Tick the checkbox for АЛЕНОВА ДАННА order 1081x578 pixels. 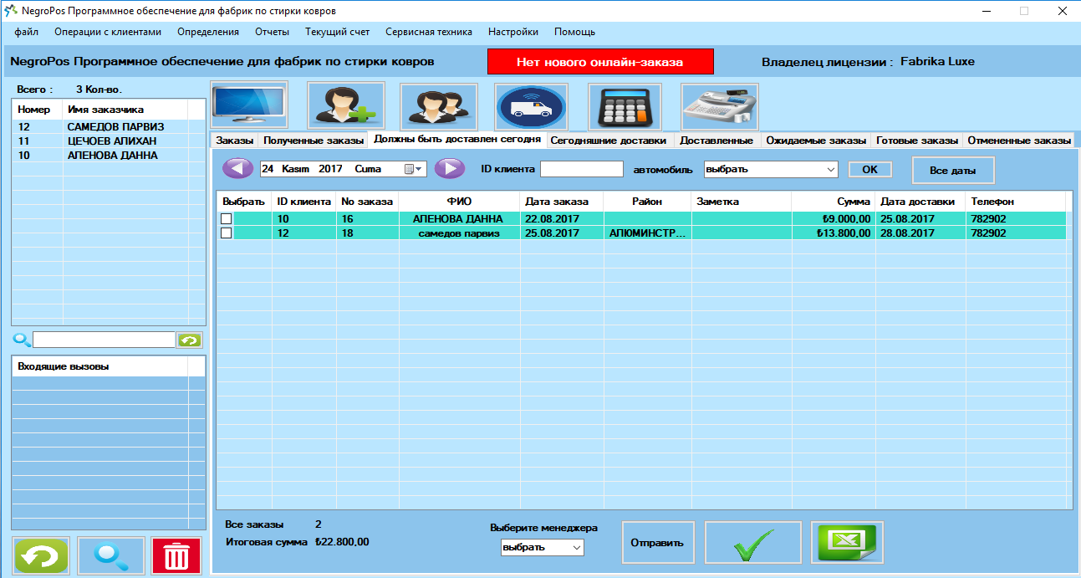(x=226, y=219)
